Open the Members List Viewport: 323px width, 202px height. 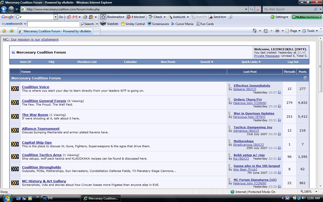87,62
